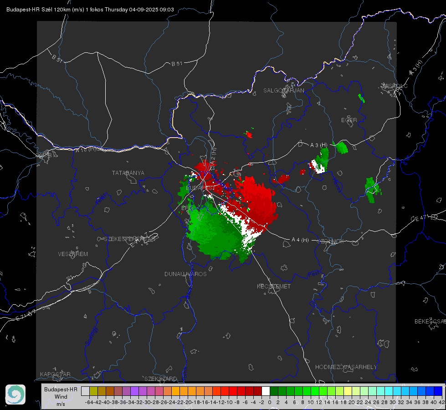Viewport: 446px width, 410px height.
Task: Click the KECSKEMÉT city label
Action: [274, 287]
